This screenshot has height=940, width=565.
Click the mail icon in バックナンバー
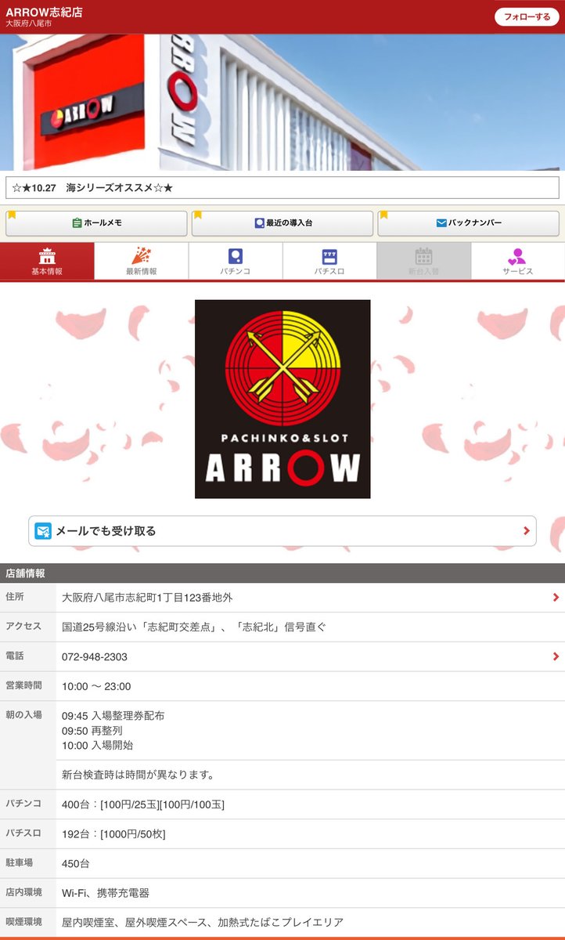click(x=441, y=223)
